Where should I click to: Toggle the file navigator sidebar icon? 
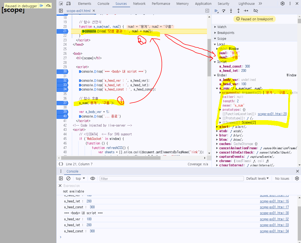click(x=61, y=11)
